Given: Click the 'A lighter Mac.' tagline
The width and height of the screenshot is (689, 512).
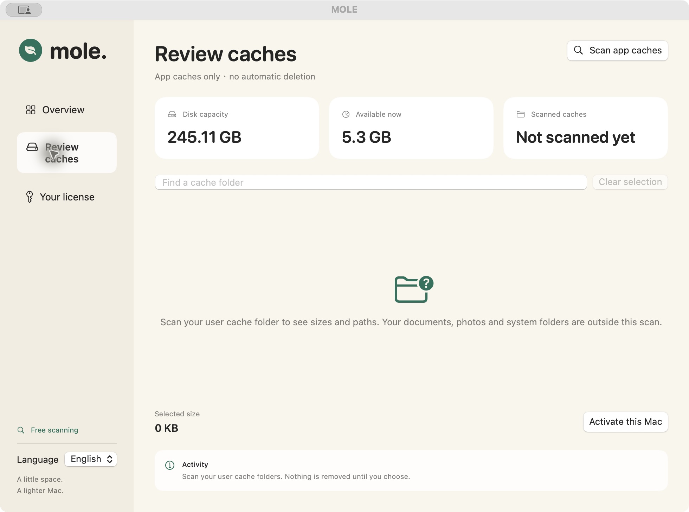Looking at the screenshot, I should 40,491.
